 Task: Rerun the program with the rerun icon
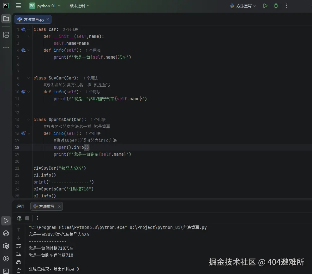[x=19, y=218]
